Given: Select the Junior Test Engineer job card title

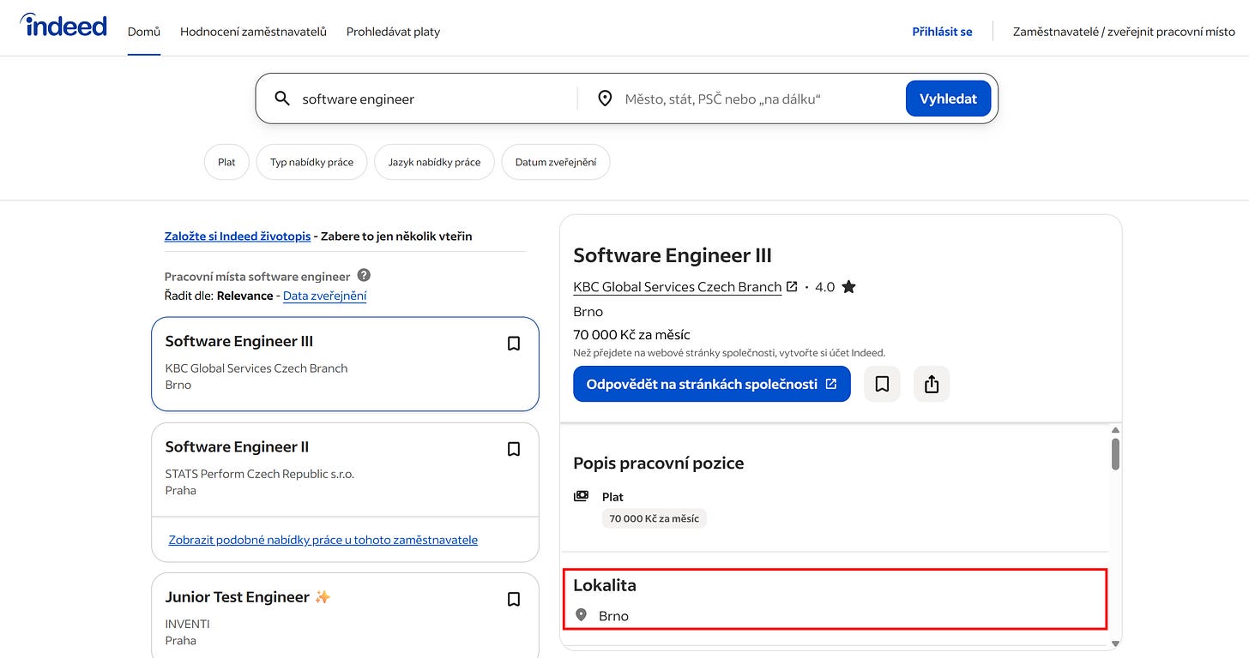Looking at the screenshot, I should 237,597.
